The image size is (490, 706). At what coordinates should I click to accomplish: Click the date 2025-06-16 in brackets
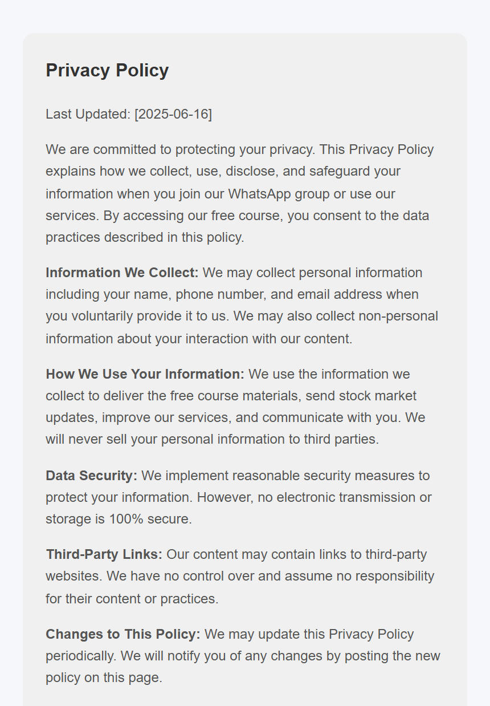(x=173, y=114)
